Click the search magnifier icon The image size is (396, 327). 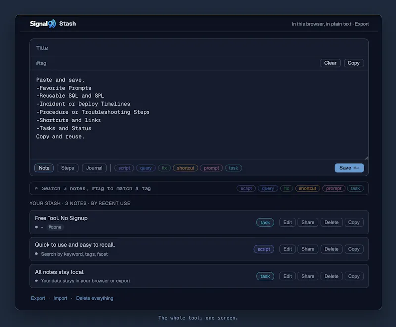[x=36, y=188]
